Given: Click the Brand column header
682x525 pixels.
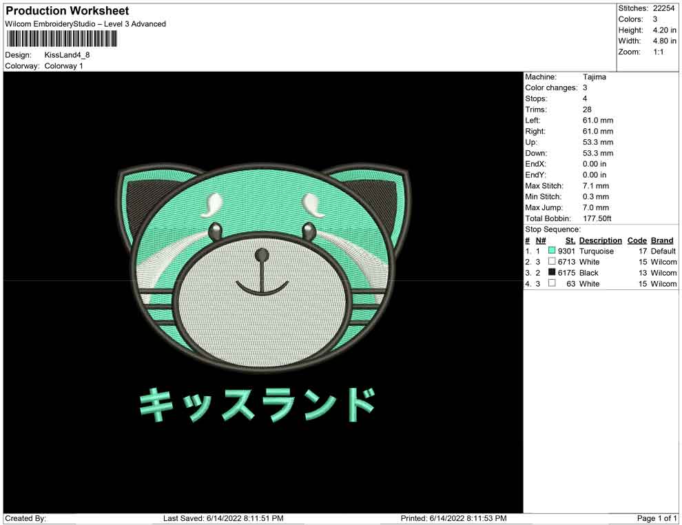Looking at the screenshot, I should (x=662, y=240).
